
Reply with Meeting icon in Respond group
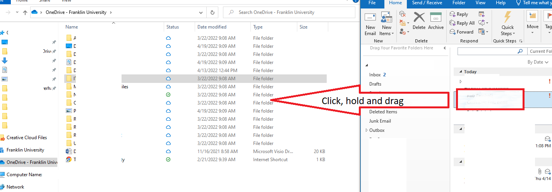(482, 14)
